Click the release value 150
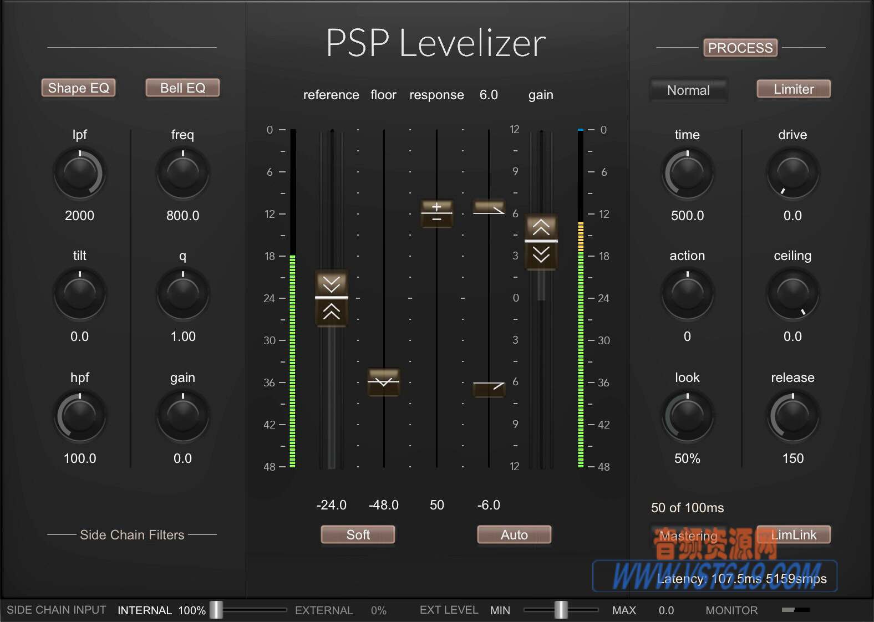The image size is (874, 622). click(x=793, y=458)
